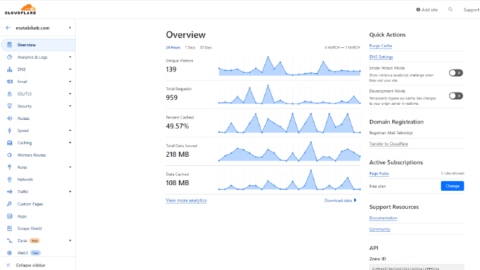The image size is (480, 270).
Task: Click Transfer to Cloudflare link
Action: tap(389, 143)
